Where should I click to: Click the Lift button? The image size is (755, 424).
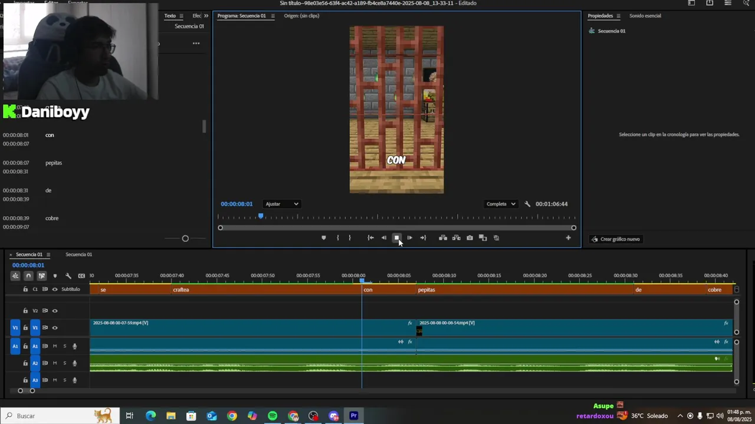coord(443,238)
